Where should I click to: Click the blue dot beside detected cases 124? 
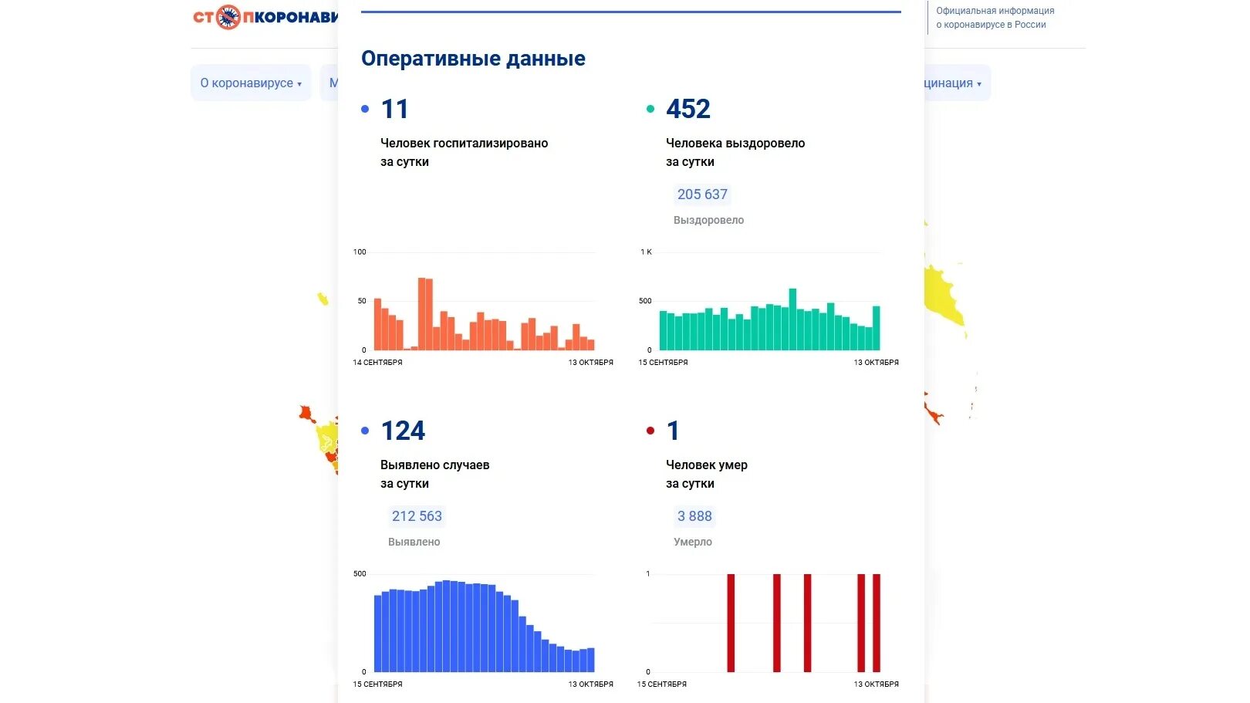[x=365, y=430]
